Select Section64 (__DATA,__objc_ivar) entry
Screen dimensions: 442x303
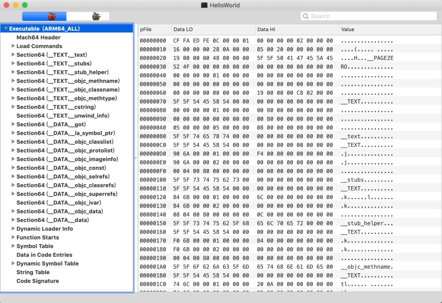click(59, 203)
